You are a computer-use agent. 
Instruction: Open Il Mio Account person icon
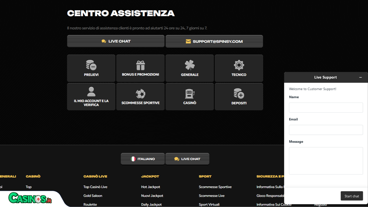91,91
